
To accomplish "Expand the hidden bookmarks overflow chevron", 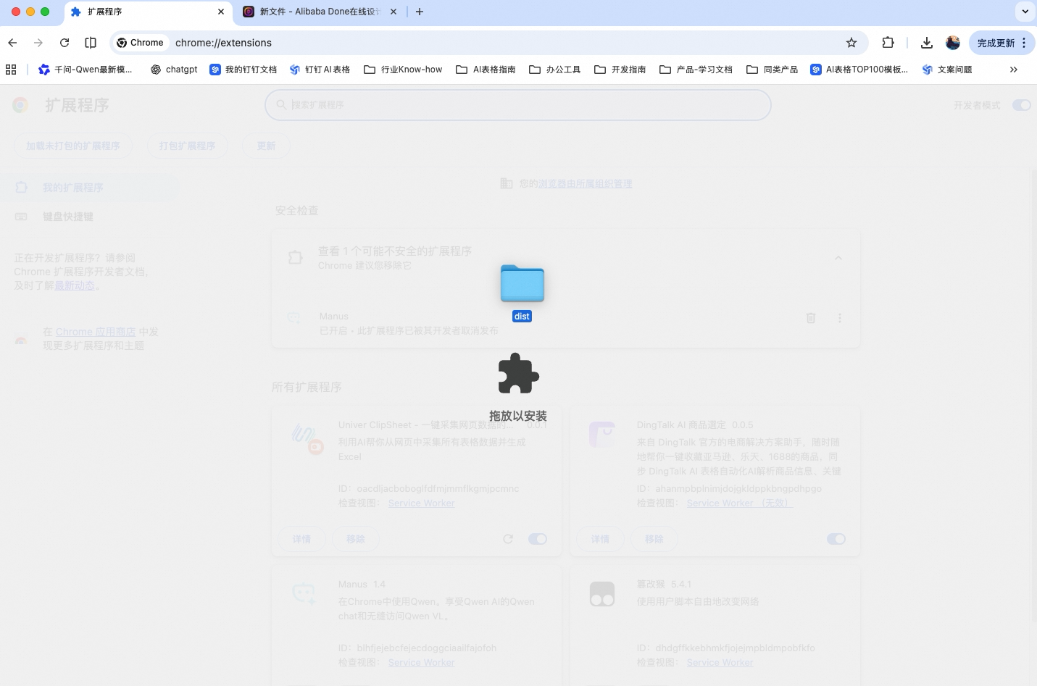I will [x=1014, y=70].
